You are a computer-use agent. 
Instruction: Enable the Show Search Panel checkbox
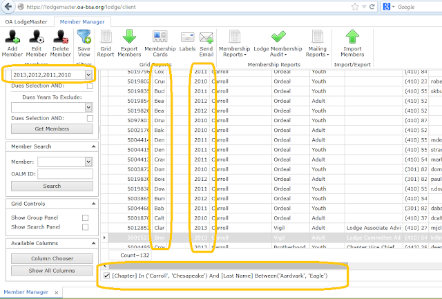(x=85, y=226)
